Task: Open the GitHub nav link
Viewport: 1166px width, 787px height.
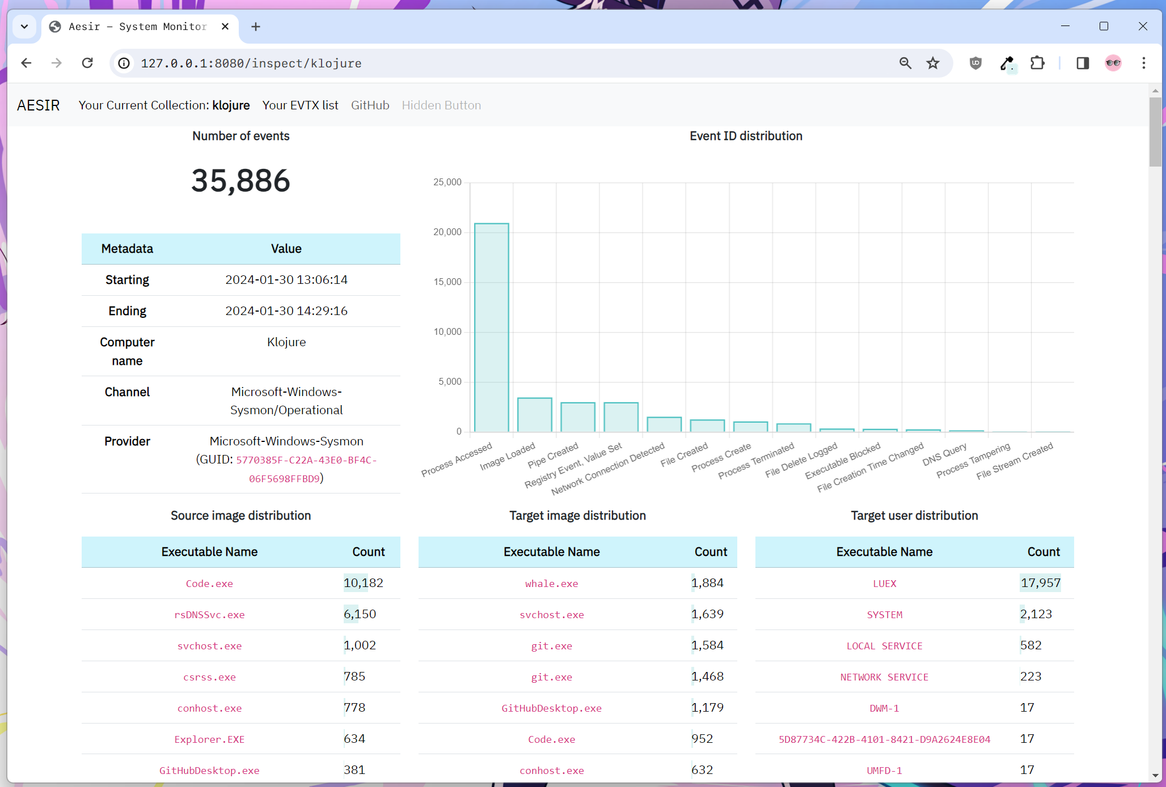Action: coord(370,105)
